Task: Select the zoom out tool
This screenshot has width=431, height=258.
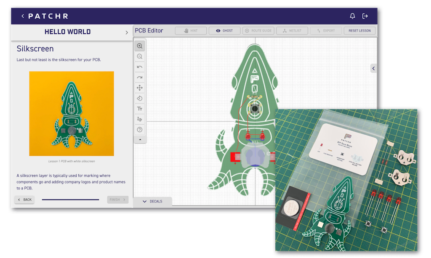Action: point(140,56)
